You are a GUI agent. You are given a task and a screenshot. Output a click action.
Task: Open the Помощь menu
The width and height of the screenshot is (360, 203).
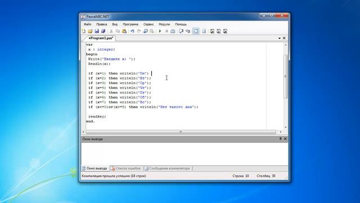click(181, 24)
